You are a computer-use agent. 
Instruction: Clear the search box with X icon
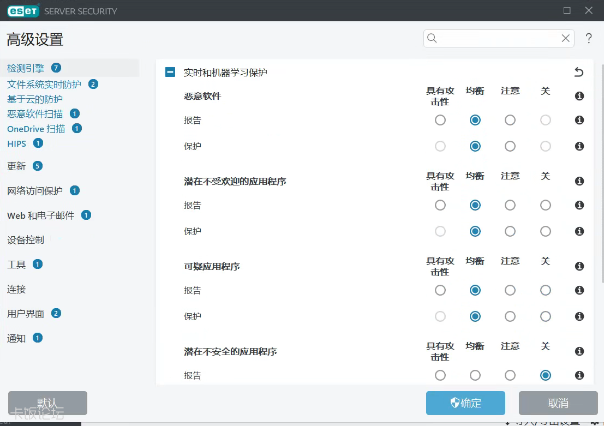click(565, 38)
